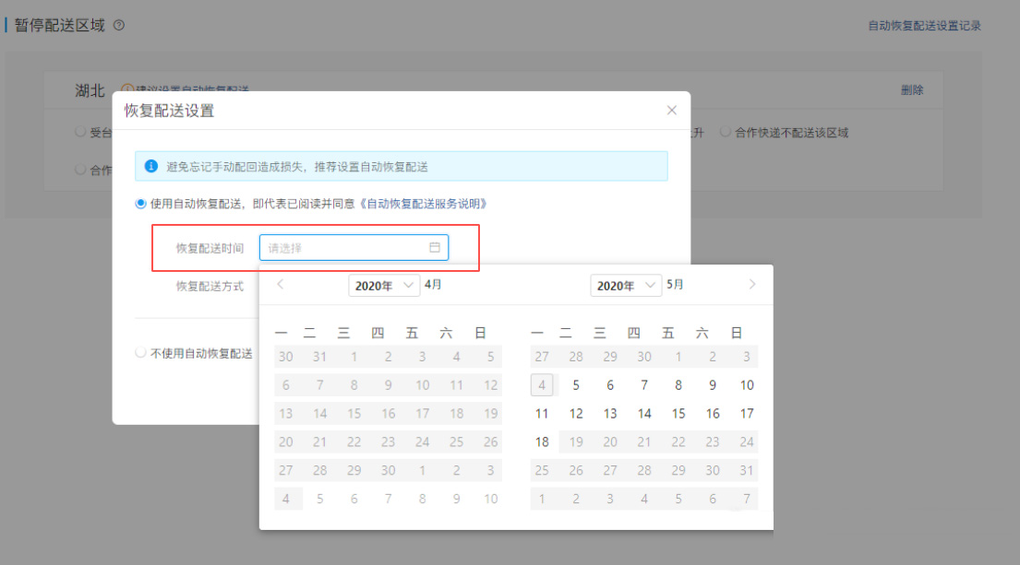Screen dimensions: 1020x565
Task: Pick date 18 in the May calendar
Action: pos(542,441)
